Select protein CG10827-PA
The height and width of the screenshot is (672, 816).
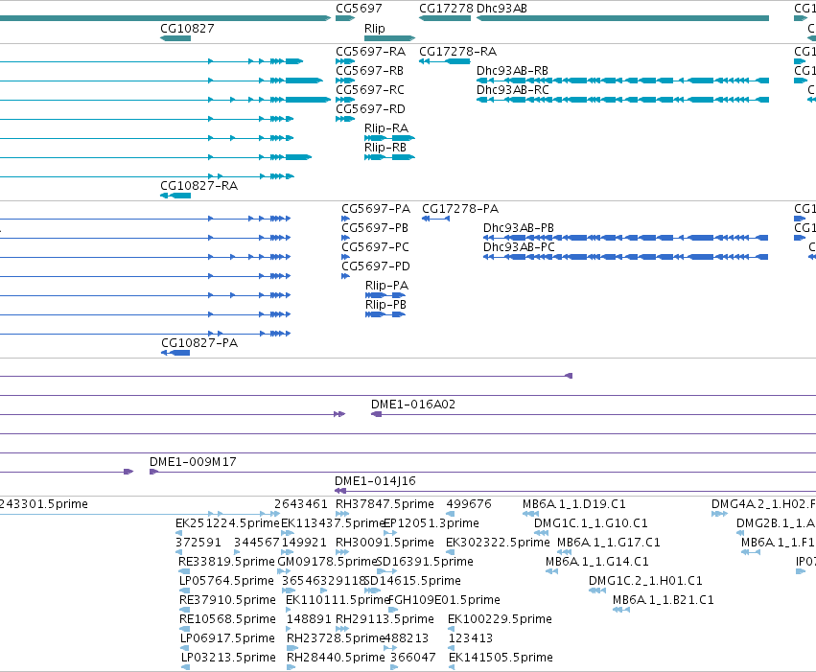pyautogui.click(x=199, y=343)
